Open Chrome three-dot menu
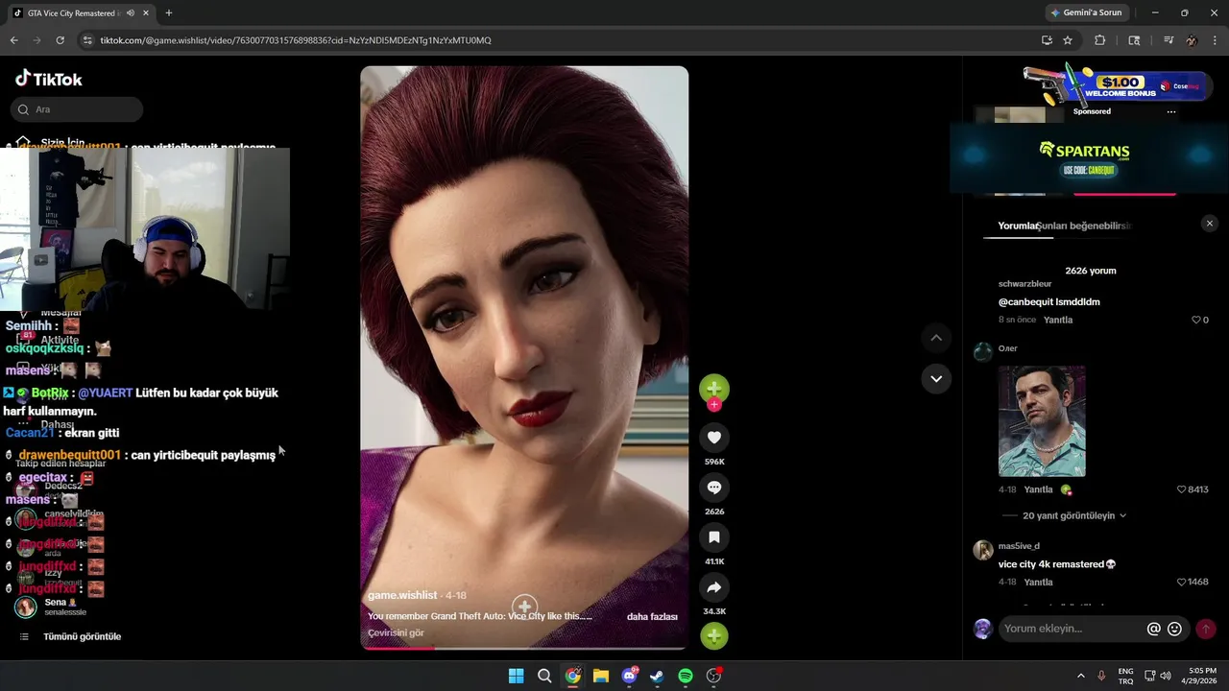 pyautogui.click(x=1216, y=40)
